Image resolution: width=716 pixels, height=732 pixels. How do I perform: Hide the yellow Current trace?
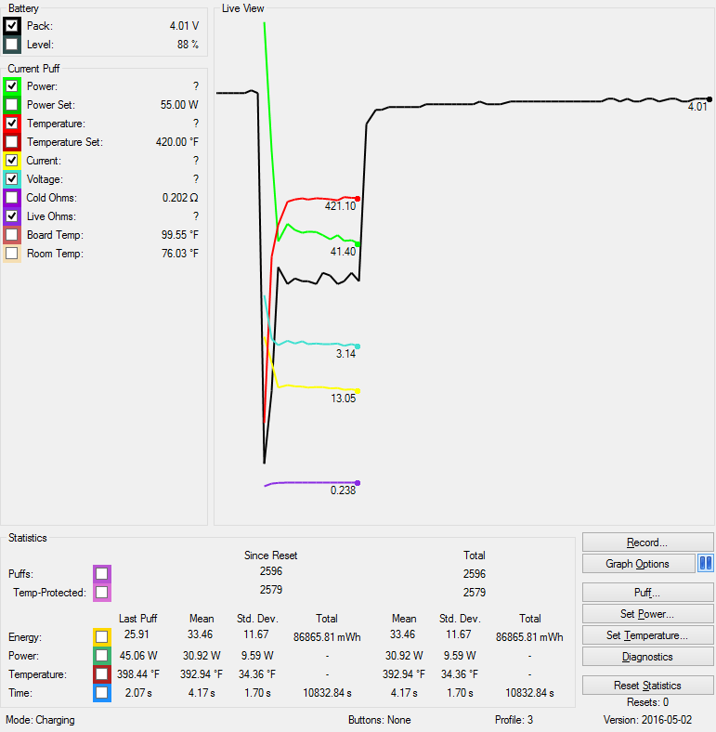[12, 161]
